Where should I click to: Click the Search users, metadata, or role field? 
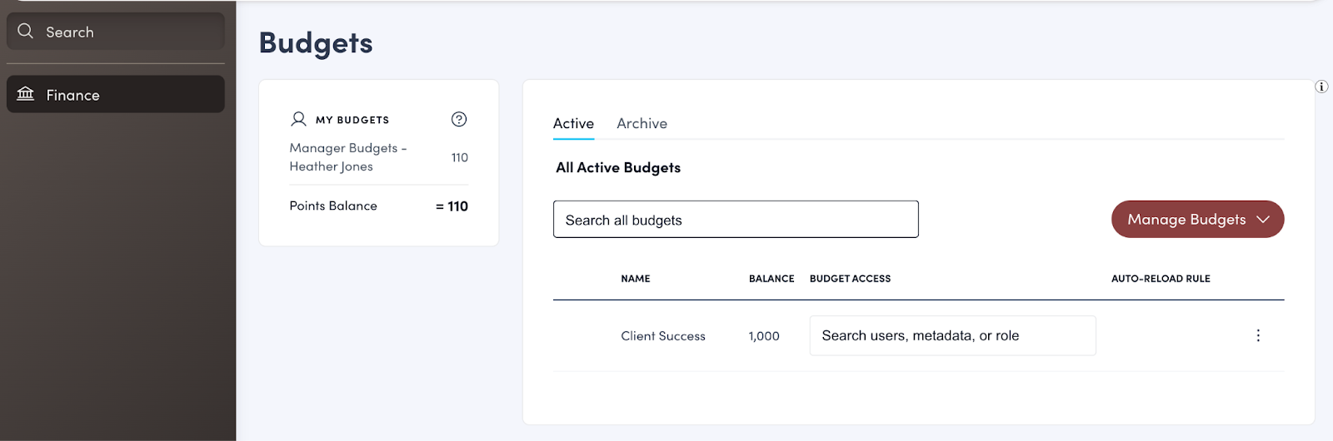point(952,335)
